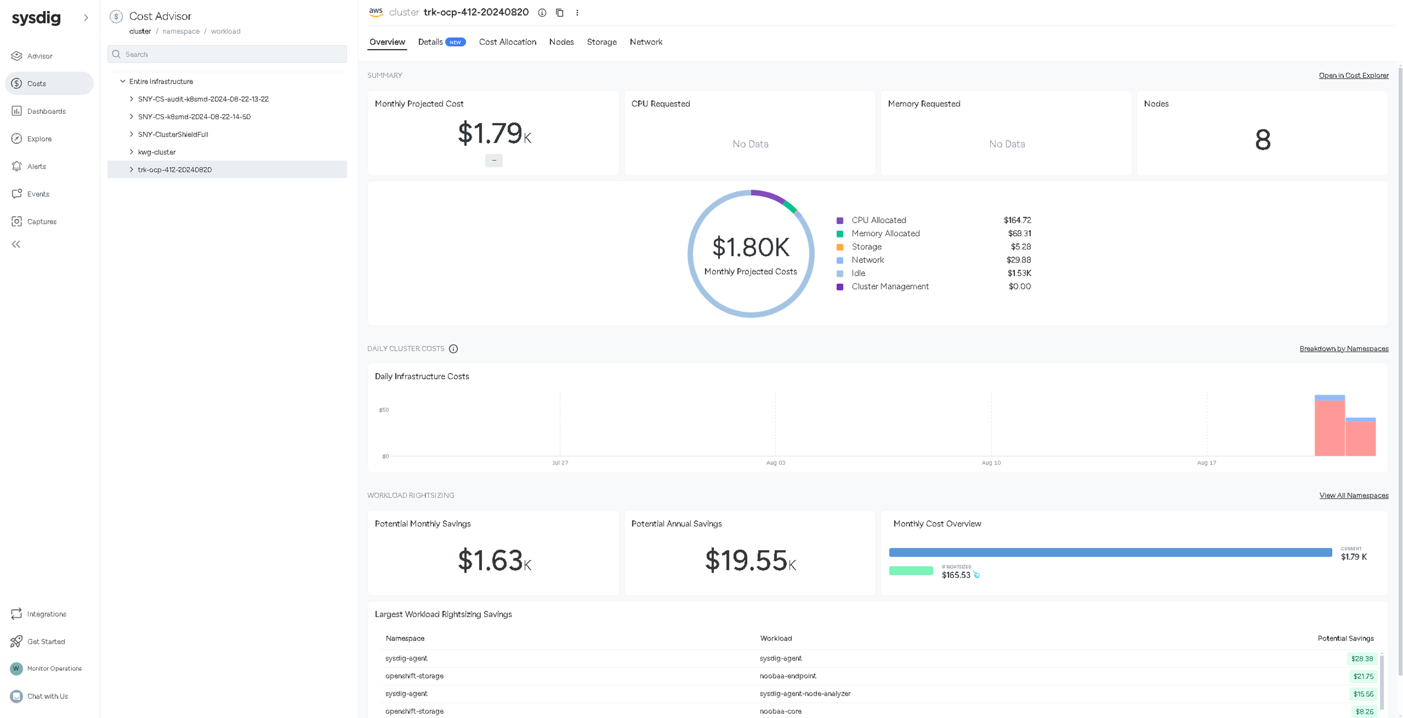Click the Dashboards sidebar icon
This screenshot has height=718, width=1403.
pyautogui.click(x=17, y=111)
